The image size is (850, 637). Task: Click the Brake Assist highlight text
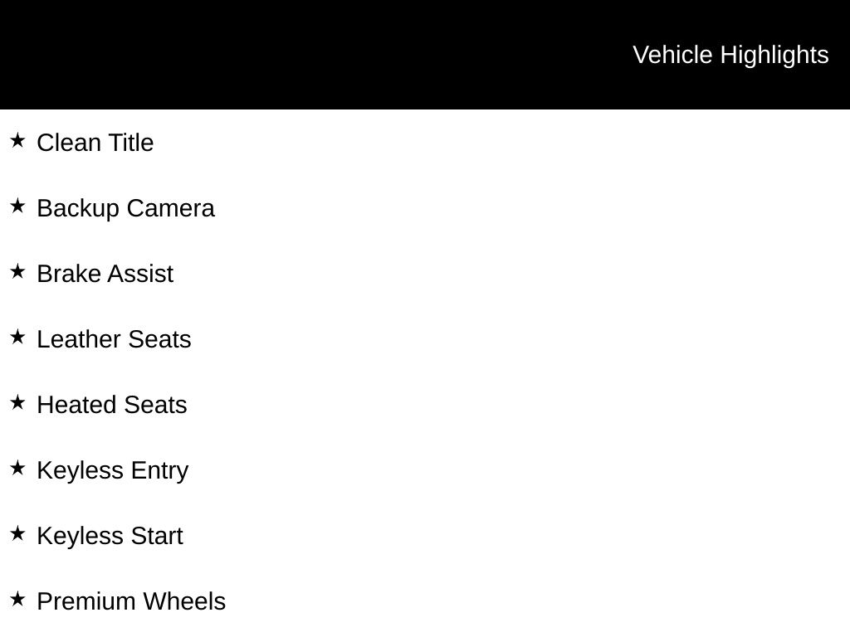tap(105, 274)
